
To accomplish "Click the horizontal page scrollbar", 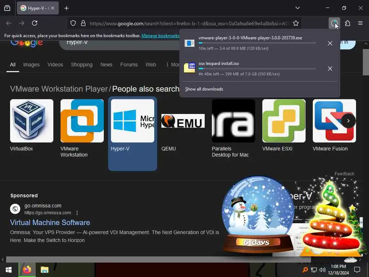I will (158, 259).
